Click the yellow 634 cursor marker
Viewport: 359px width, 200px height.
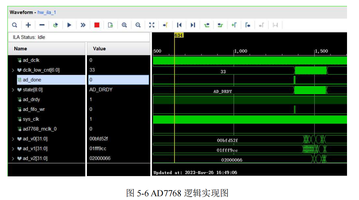tap(179, 35)
